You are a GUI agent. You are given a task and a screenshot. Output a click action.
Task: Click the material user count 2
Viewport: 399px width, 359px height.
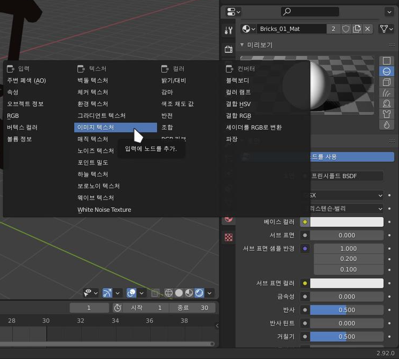point(333,29)
